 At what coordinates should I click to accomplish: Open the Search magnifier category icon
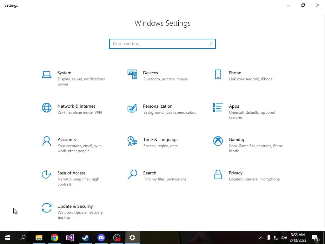coord(132,174)
